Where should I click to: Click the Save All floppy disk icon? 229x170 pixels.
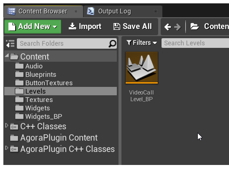117,26
